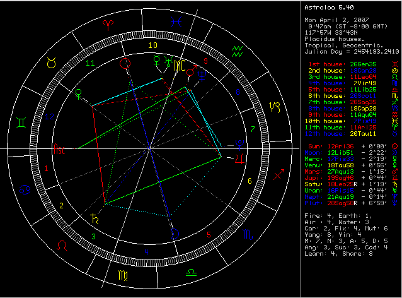Select the red Sun symbol in the chart

125,63
